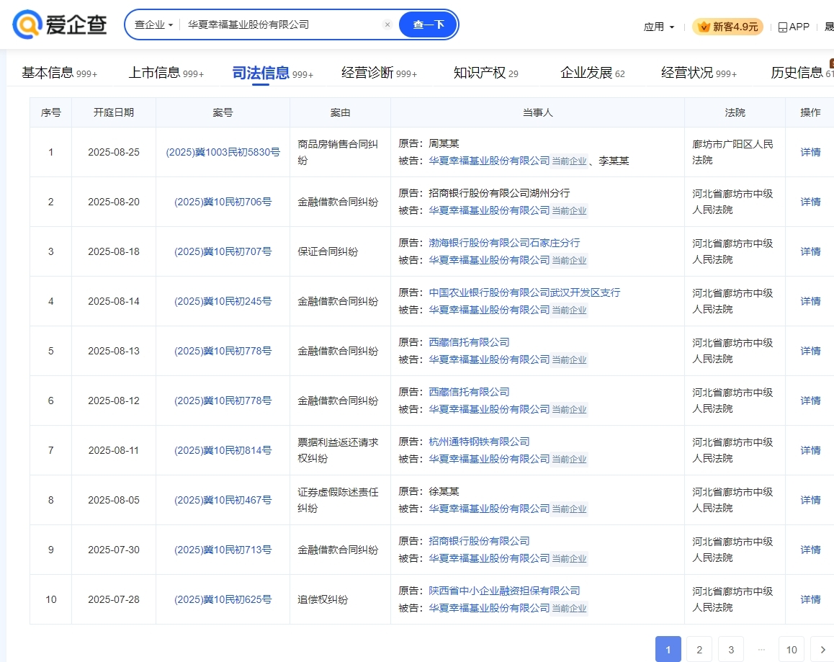Click the 商品房销售合同纠纷 cell

[x=341, y=152]
